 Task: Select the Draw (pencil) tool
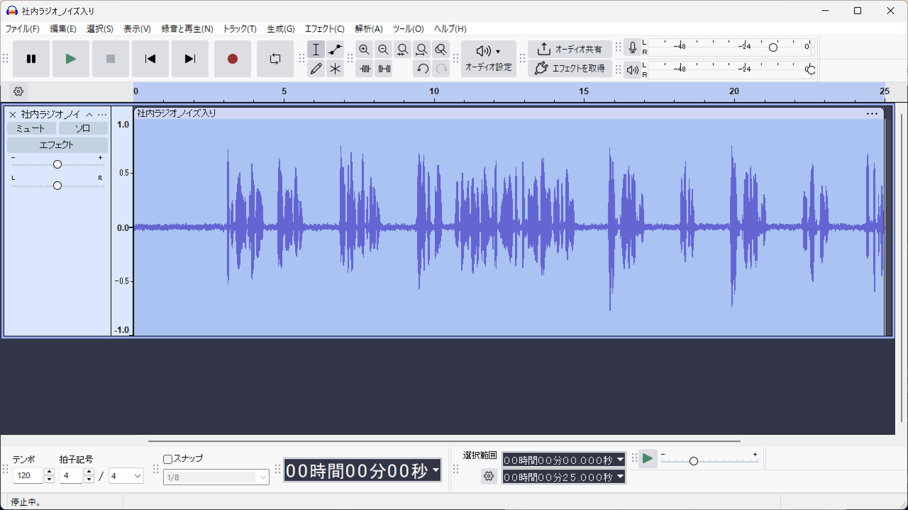(x=316, y=69)
